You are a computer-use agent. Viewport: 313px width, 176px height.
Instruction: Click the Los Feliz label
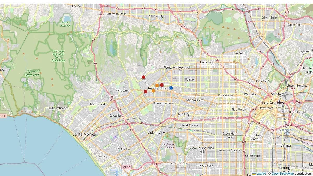click(239, 53)
